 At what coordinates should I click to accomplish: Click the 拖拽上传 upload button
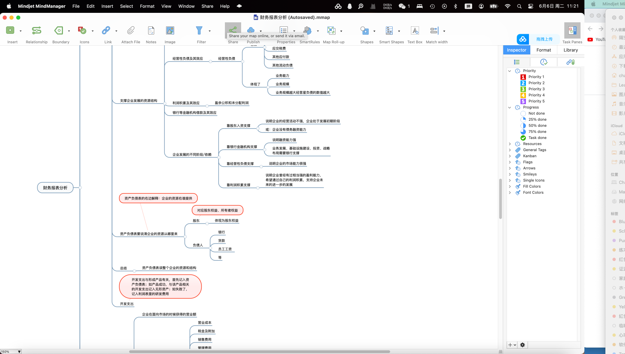point(545,39)
